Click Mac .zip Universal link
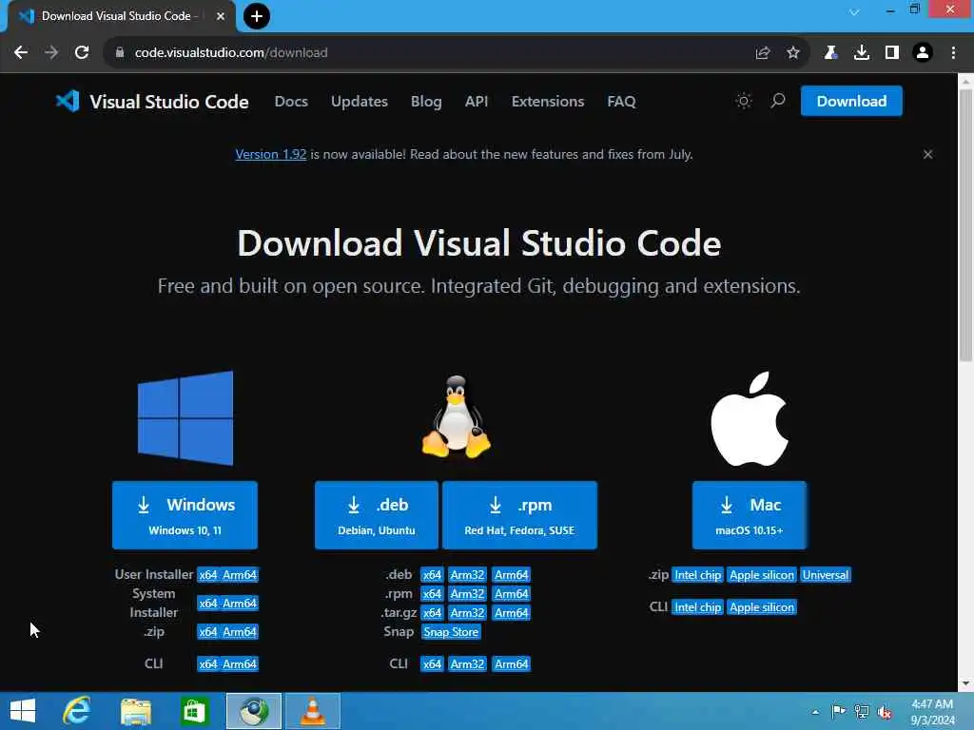The image size is (974, 730). point(825,575)
